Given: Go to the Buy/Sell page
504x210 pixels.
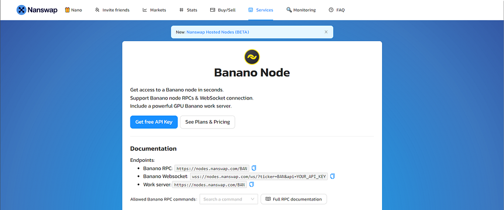Looking at the screenshot, I should (223, 10).
